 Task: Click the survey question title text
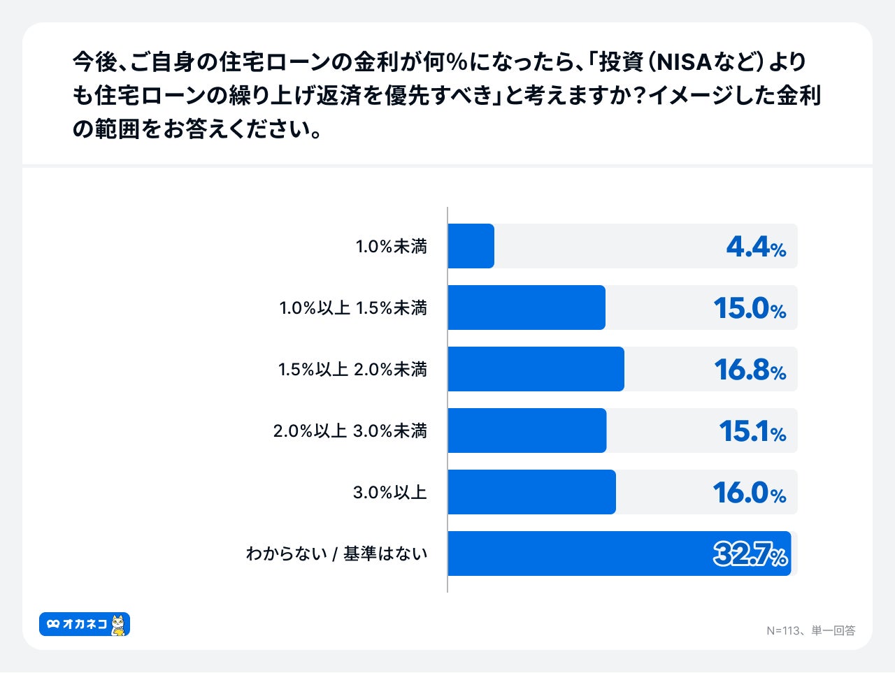[x=446, y=95]
